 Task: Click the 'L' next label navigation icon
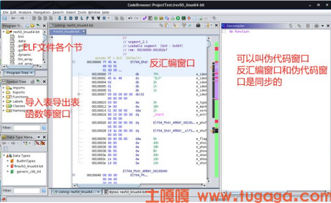(82, 18)
